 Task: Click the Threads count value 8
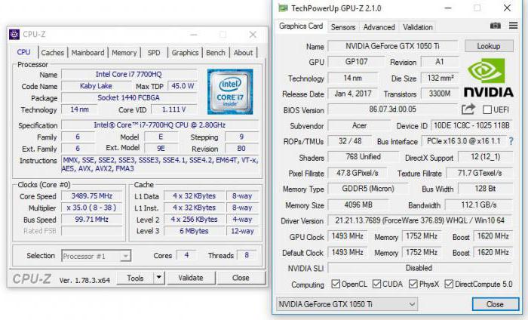[x=247, y=255]
